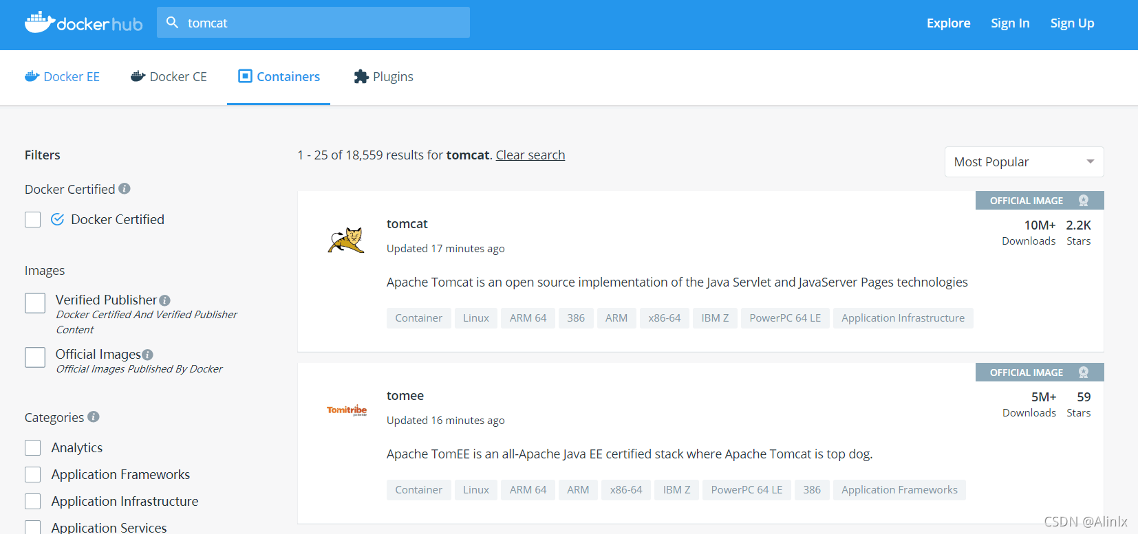Click the Application Infrastructure tag on tomcat card
Screen dimensions: 1138x534
click(x=903, y=318)
